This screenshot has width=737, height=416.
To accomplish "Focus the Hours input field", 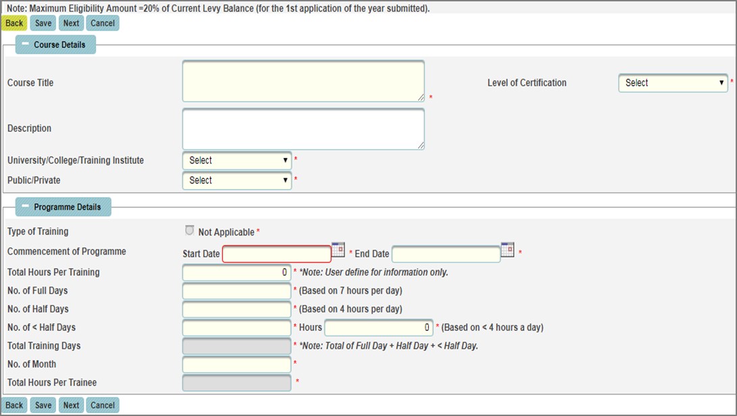I will click(x=379, y=328).
